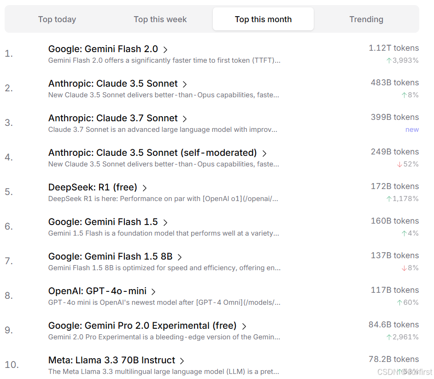The height and width of the screenshot is (379, 434).
Task: Open Meta: Llama 3.3 70B Instruct link
Action: [x=111, y=360]
